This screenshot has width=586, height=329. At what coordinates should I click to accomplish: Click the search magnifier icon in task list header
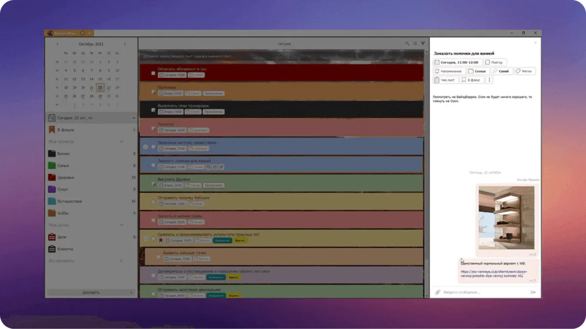407,43
